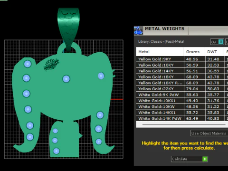Select the White Gold:14KX1 row

pos(182,113)
